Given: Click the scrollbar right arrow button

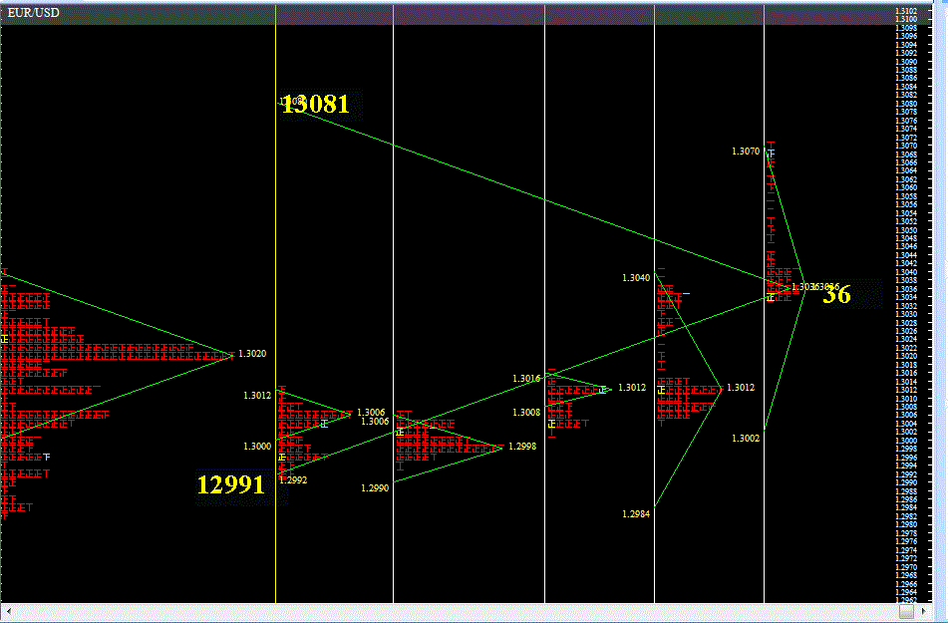Looking at the screenshot, I should (x=923, y=611).
